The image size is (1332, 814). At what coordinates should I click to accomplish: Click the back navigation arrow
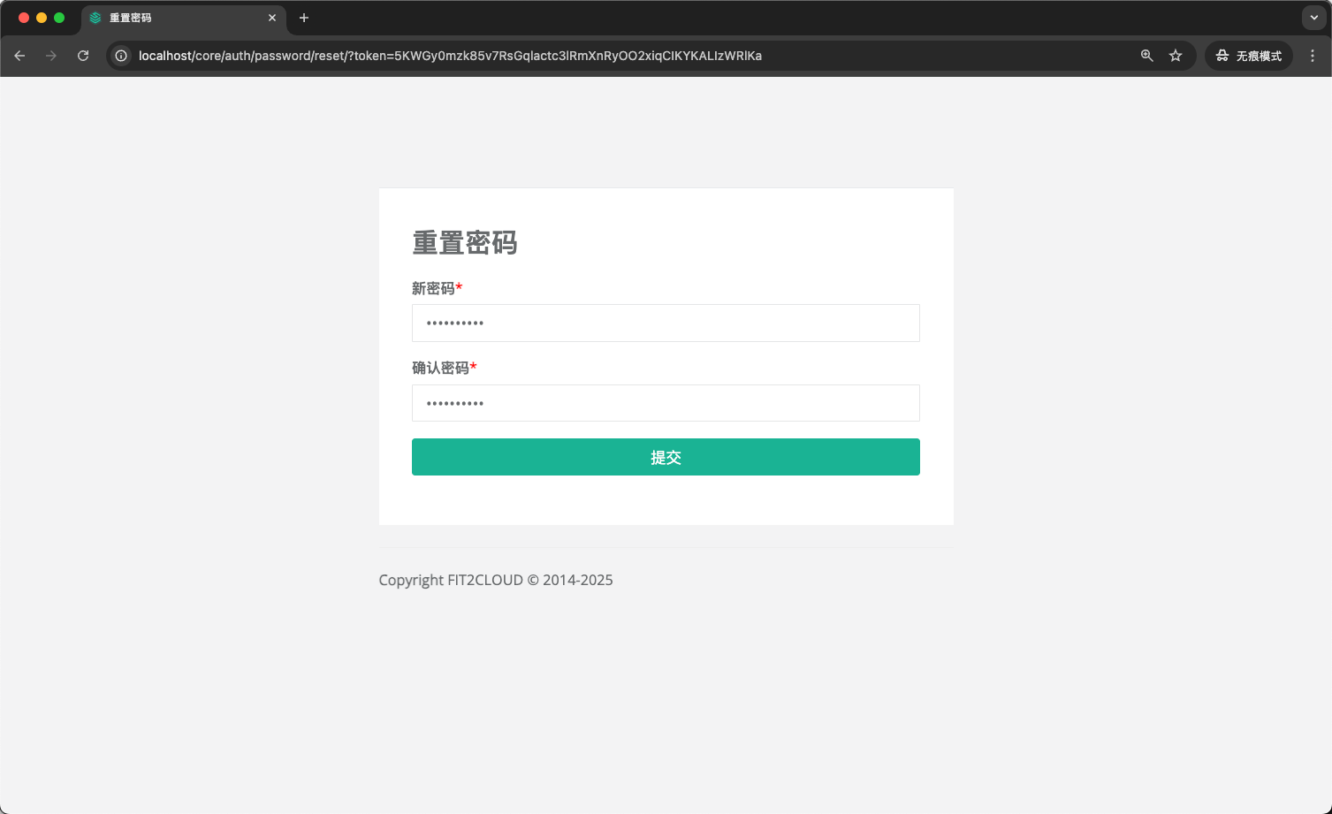click(x=19, y=55)
